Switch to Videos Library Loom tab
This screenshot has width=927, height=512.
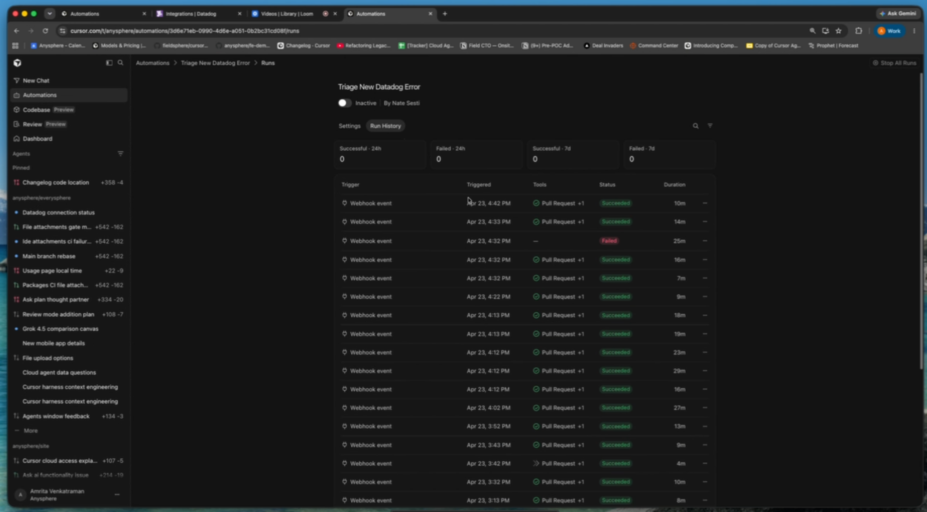coord(294,14)
